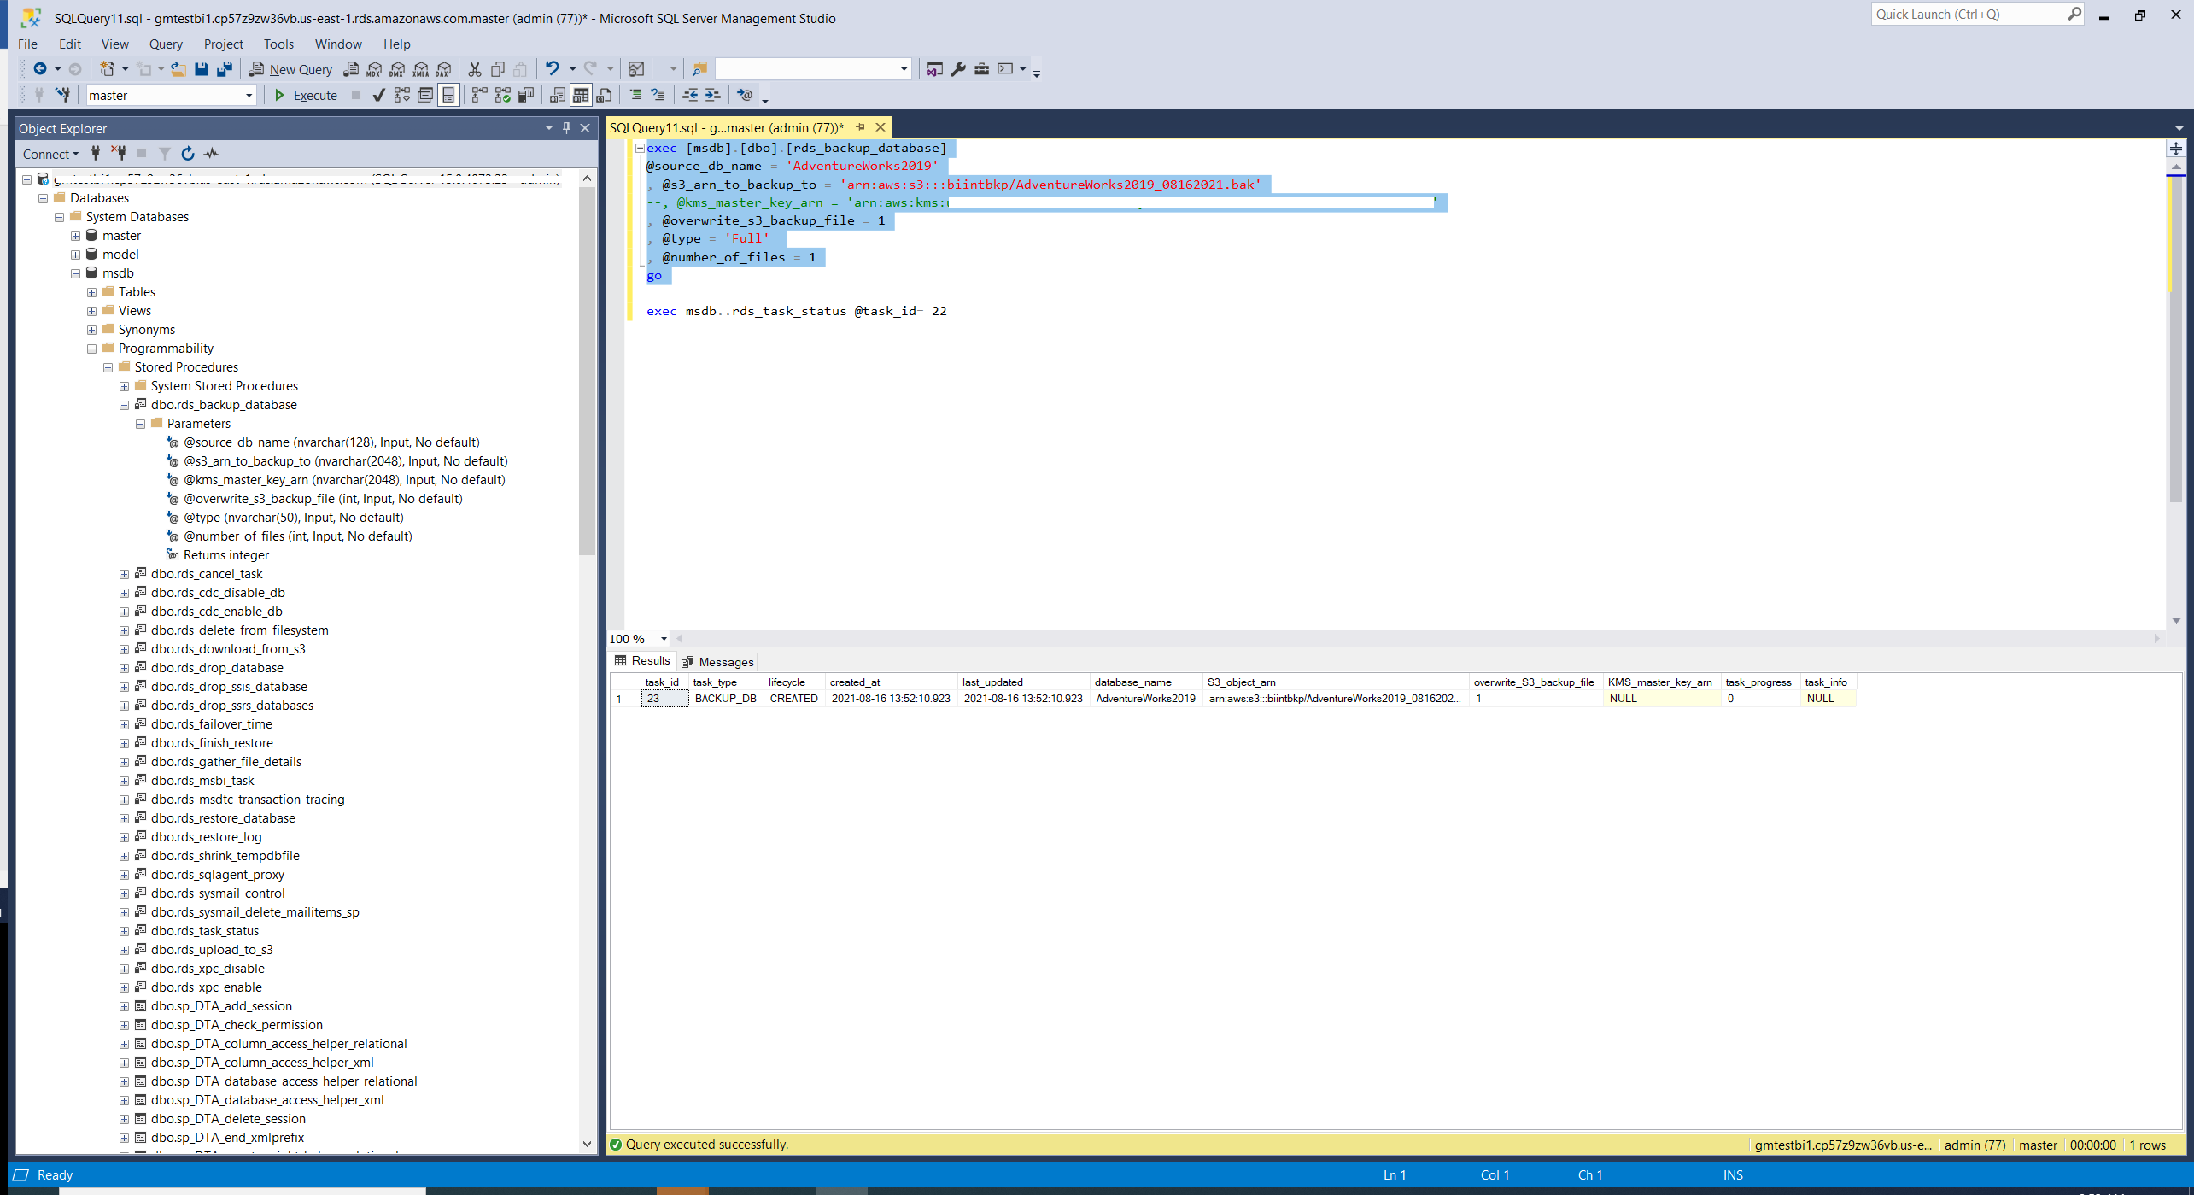Click the Parse checkmark icon
2194x1195 pixels.
tap(378, 95)
